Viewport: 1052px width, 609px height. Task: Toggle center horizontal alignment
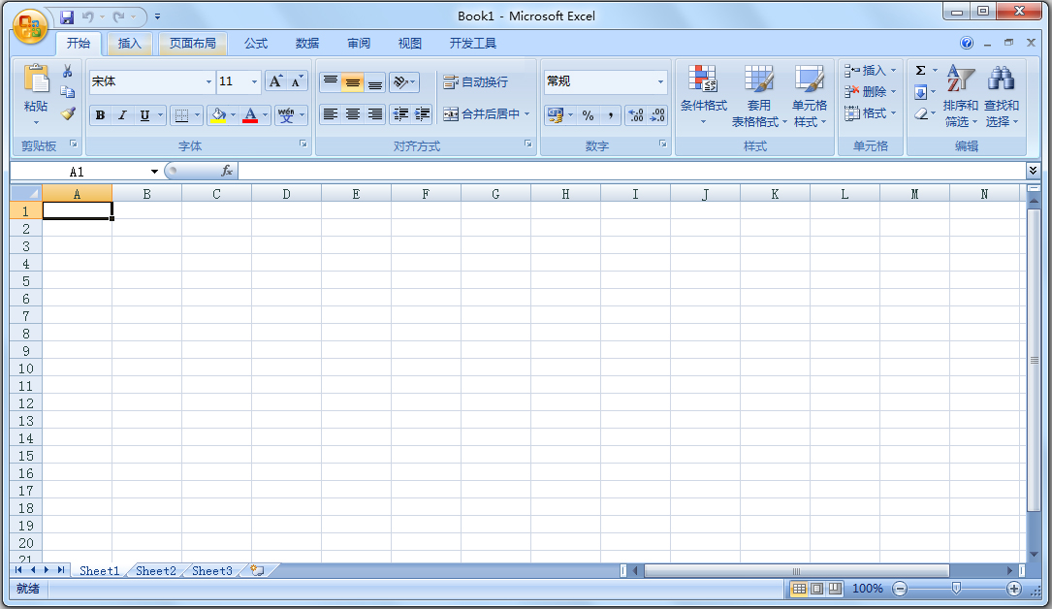352,114
